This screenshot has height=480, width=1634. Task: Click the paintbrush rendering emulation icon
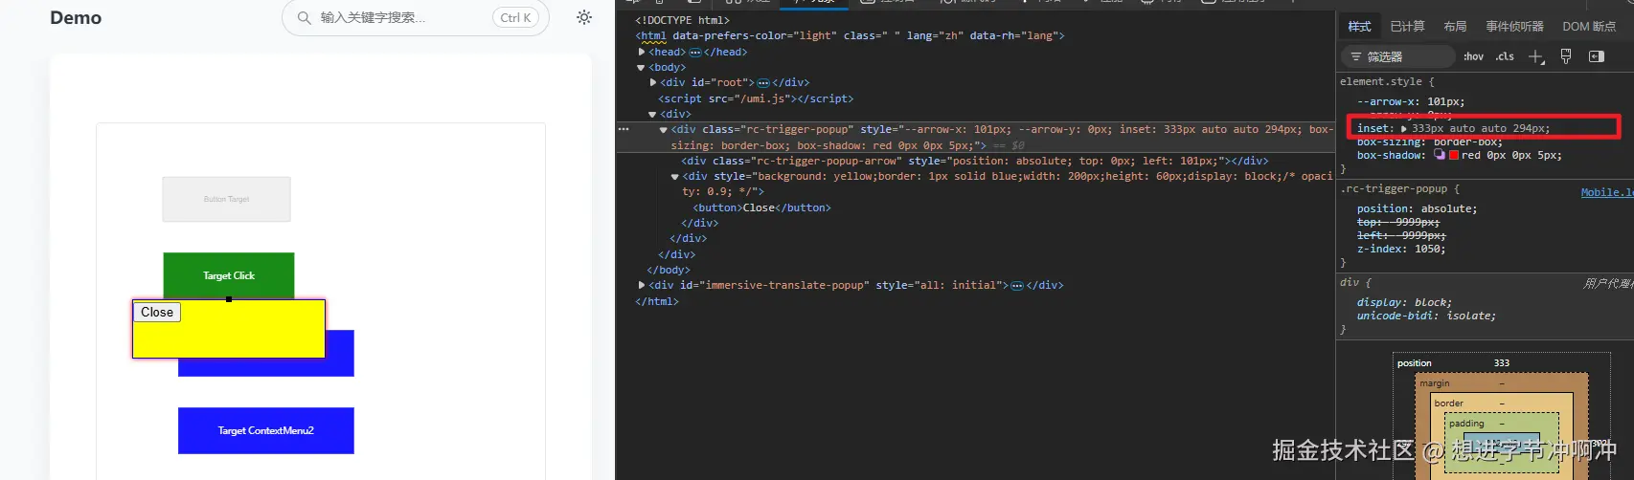(x=1566, y=56)
